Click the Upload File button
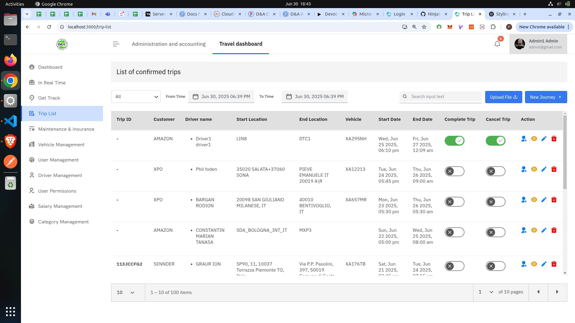The image size is (575, 323). [x=503, y=97]
